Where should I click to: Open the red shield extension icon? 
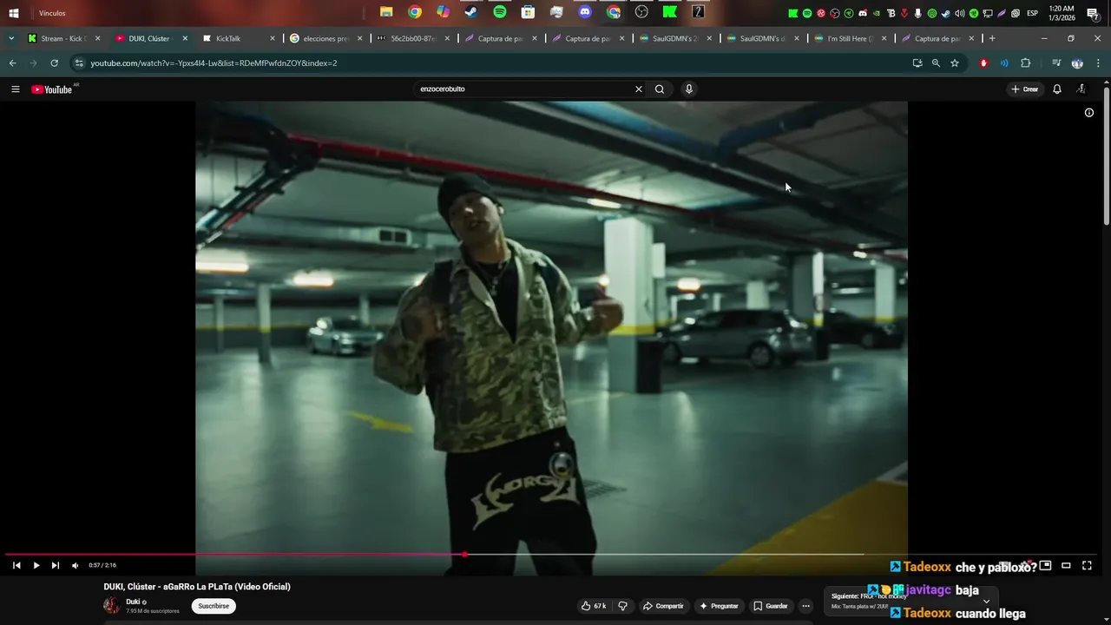983,63
